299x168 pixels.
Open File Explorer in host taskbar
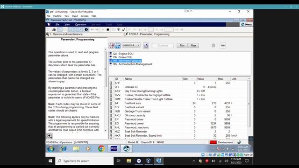[129, 161]
